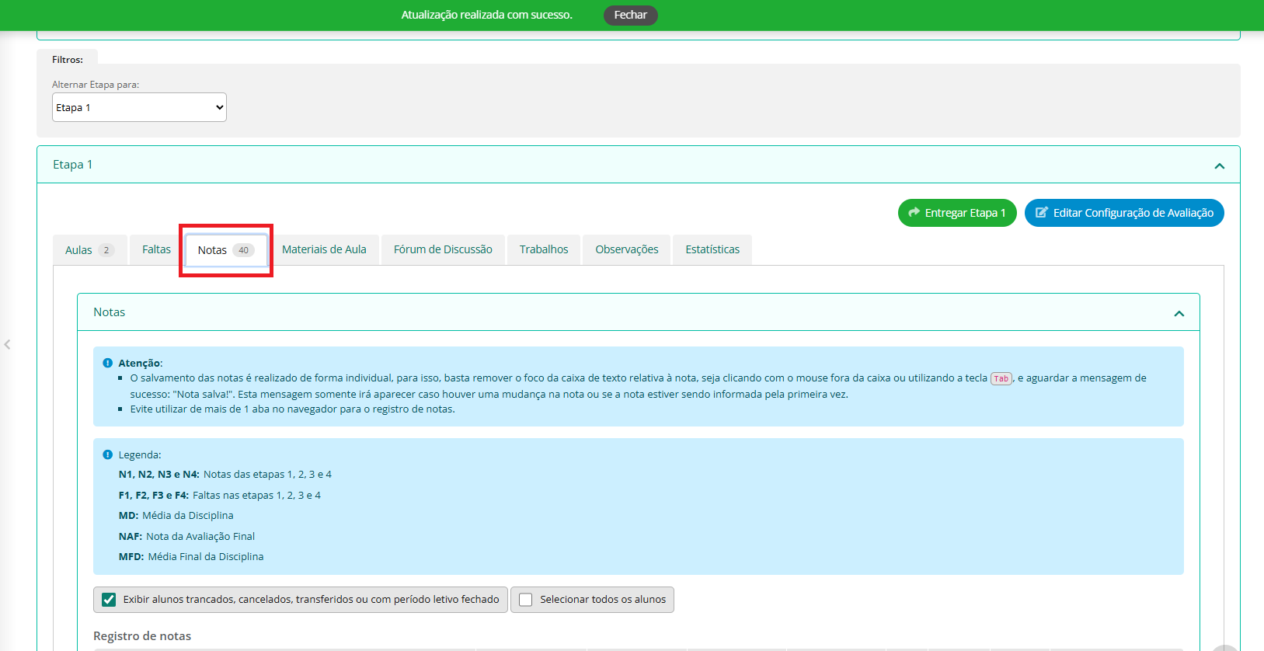This screenshot has width=1264, height=651.
Task: Click the edit pencil icon on Editar Configuração
Action: tap(1041, 212)
